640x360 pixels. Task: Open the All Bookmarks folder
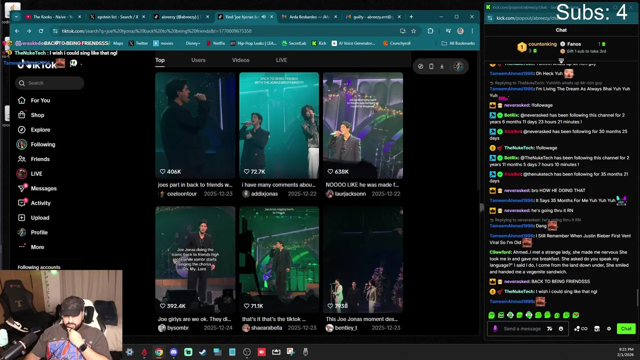(x=458, y=43)
